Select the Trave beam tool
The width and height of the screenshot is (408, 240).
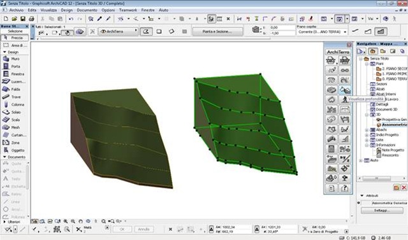click(x=15, y=97)
